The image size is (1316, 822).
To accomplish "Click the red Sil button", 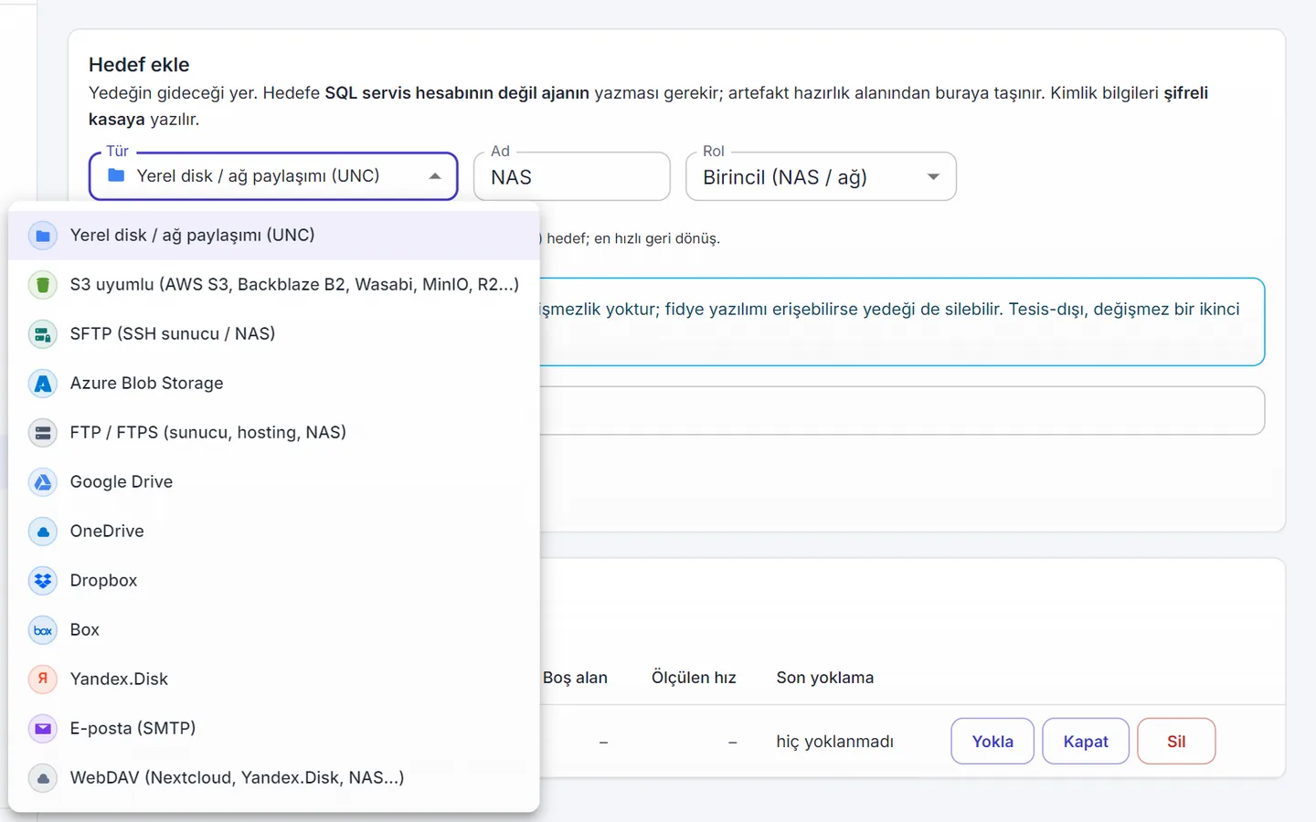I will tap(1176, 741).
